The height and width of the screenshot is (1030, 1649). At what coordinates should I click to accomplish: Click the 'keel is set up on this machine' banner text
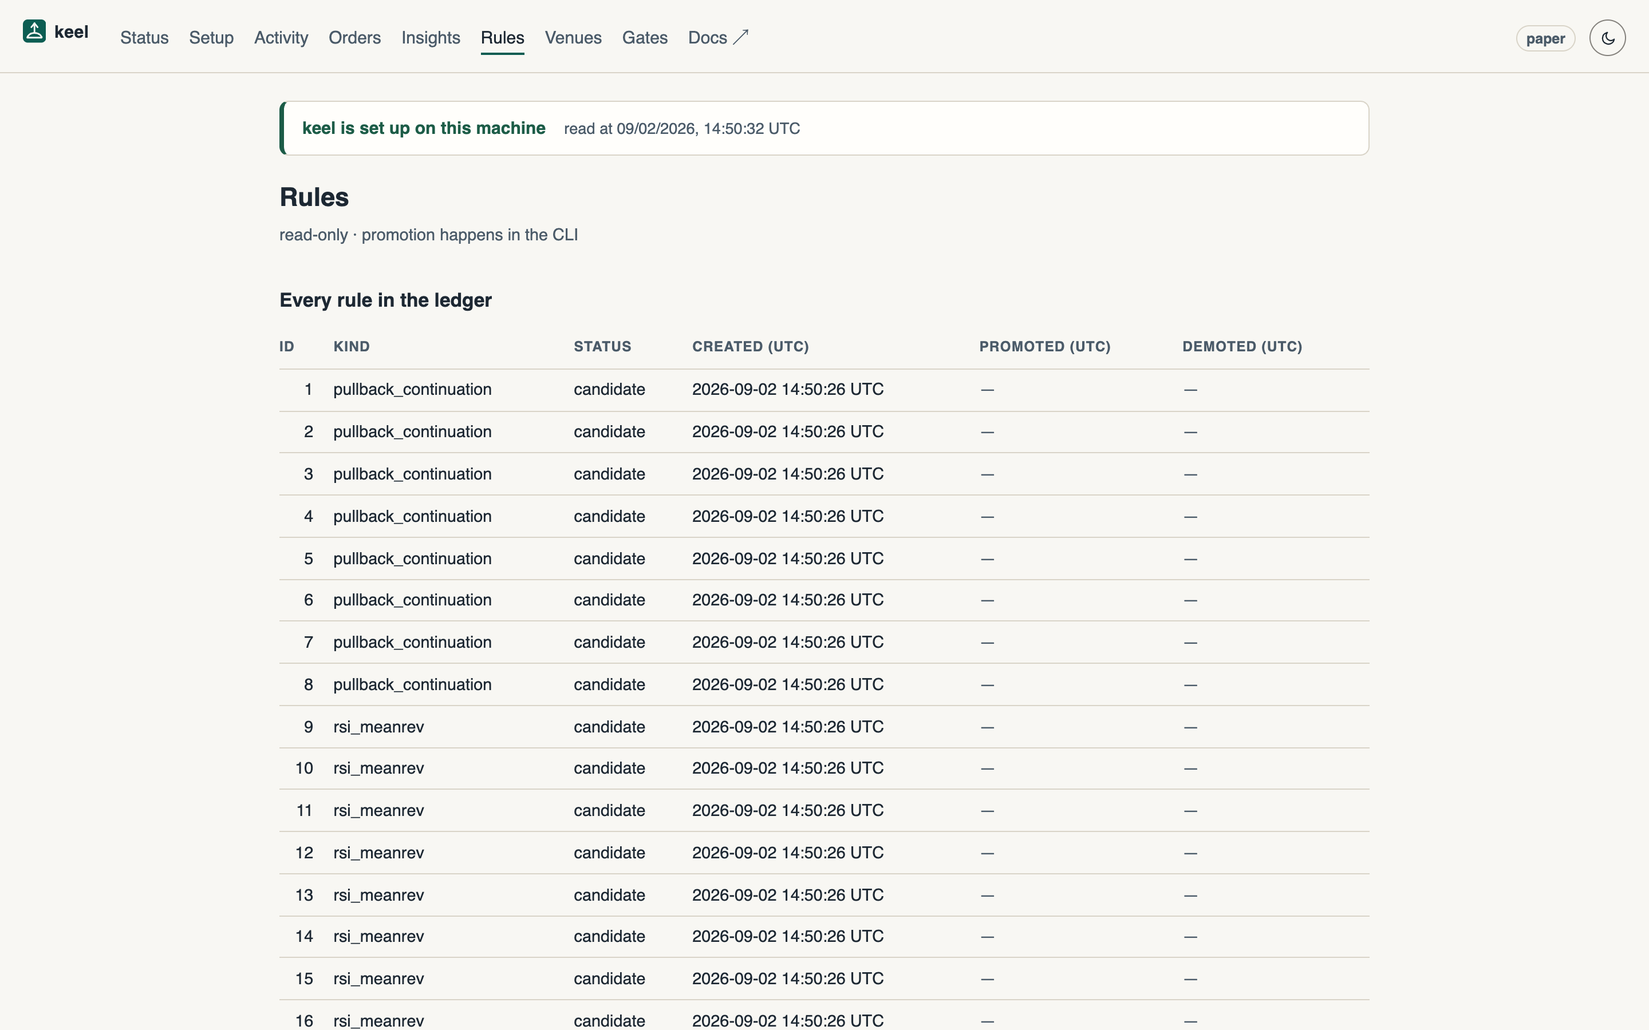point(423,128)
